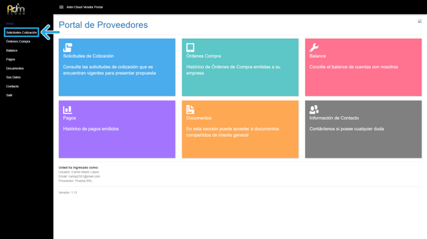Open Documentos in the sidebar menu
The height and width of the screenshot is (239, 427).
pos(15,68)
